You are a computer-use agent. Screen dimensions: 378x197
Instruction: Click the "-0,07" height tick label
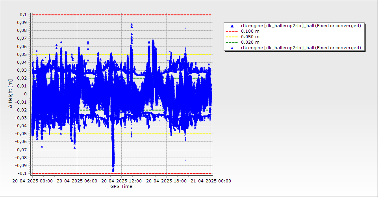point(21,150)
